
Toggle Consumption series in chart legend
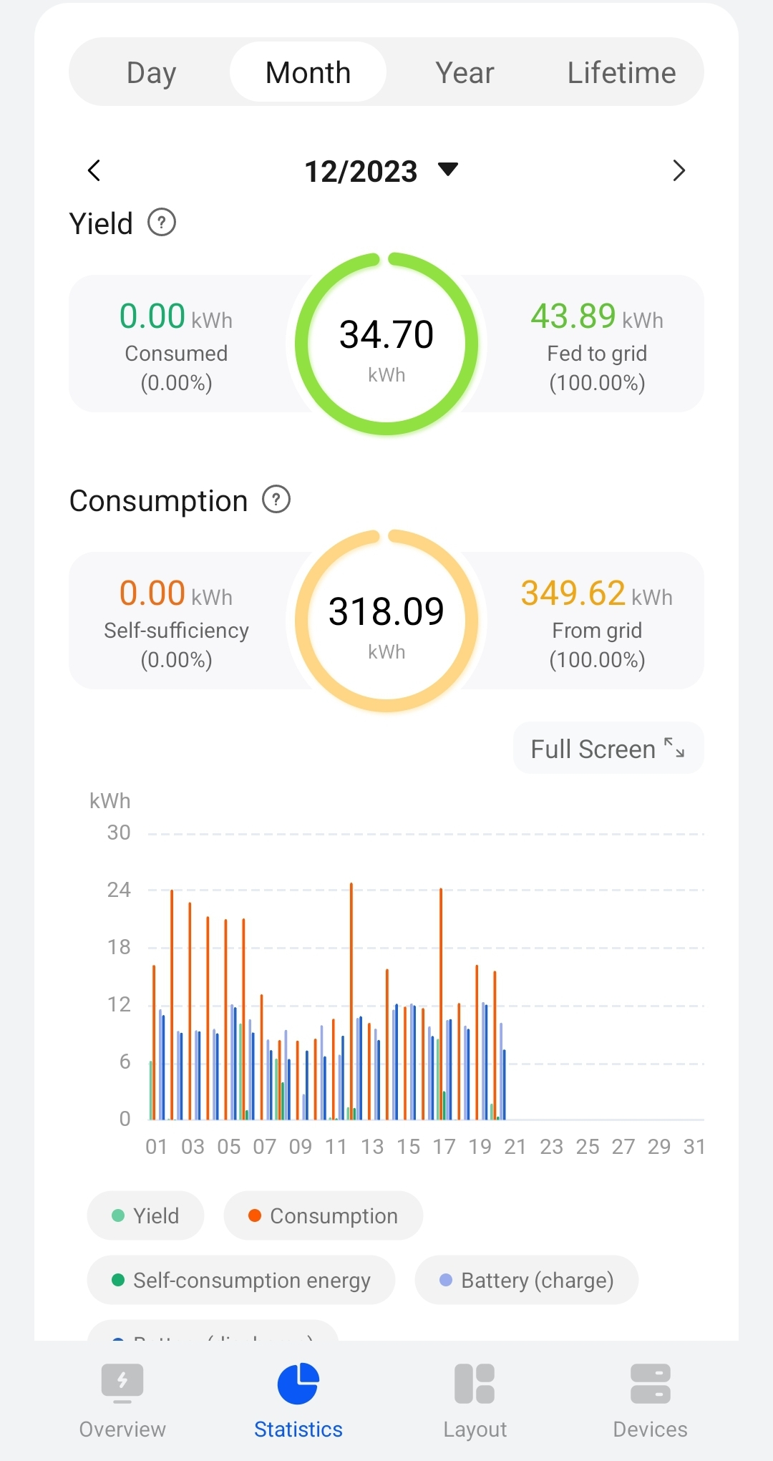324,1215
